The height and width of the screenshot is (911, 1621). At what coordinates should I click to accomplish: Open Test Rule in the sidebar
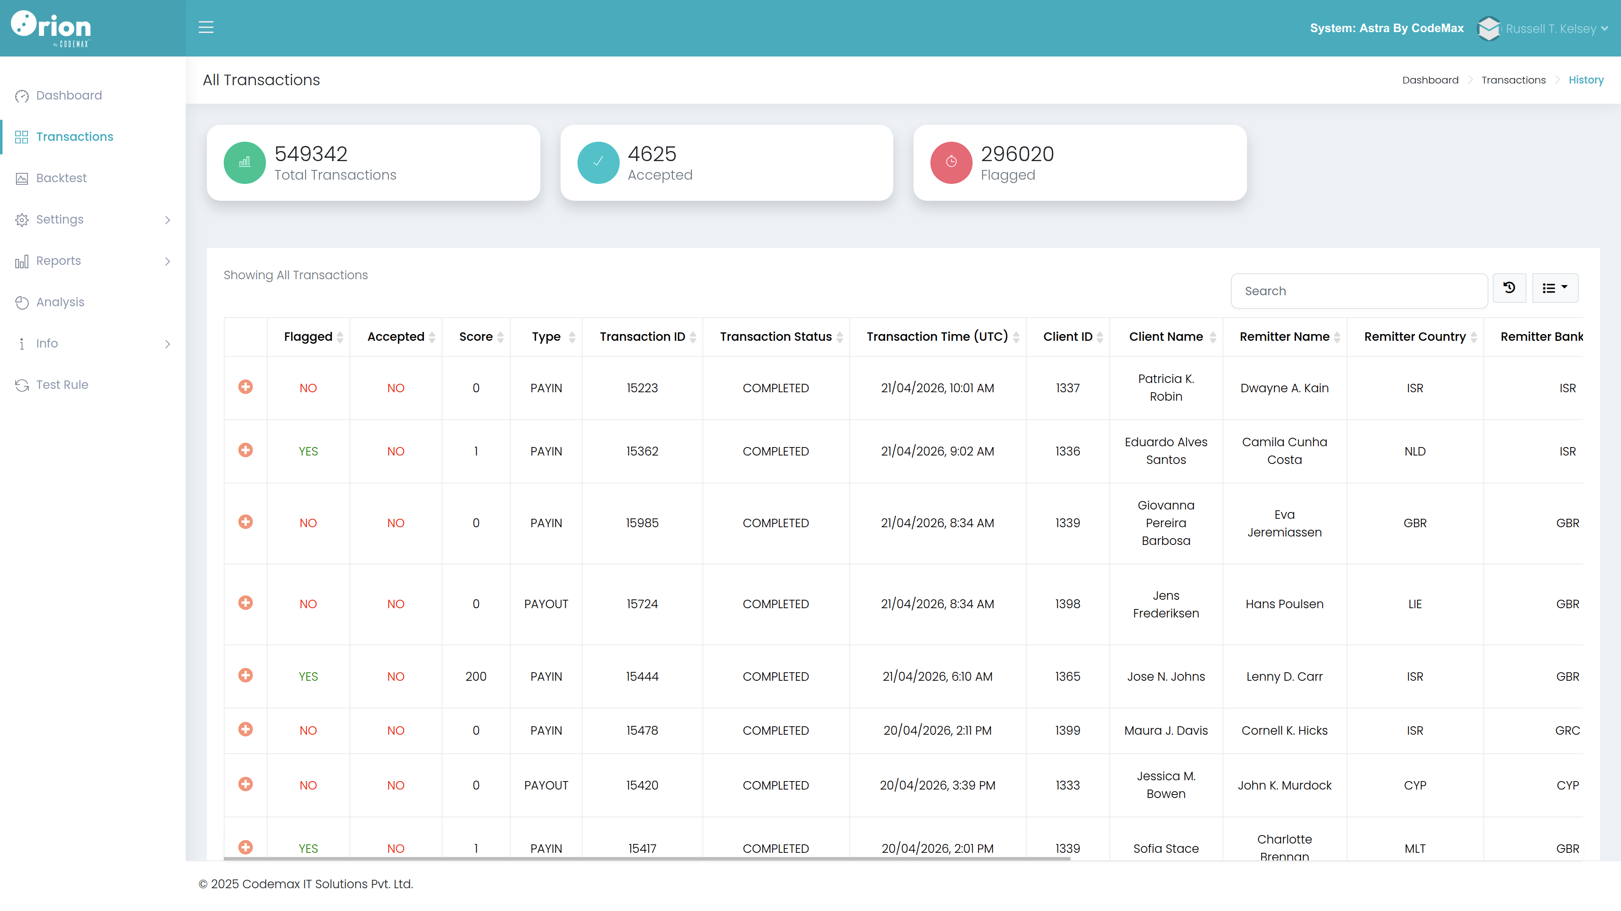point(62,385)
